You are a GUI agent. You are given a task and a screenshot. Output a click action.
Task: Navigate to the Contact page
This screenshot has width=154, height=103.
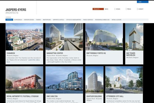[141, 9]
